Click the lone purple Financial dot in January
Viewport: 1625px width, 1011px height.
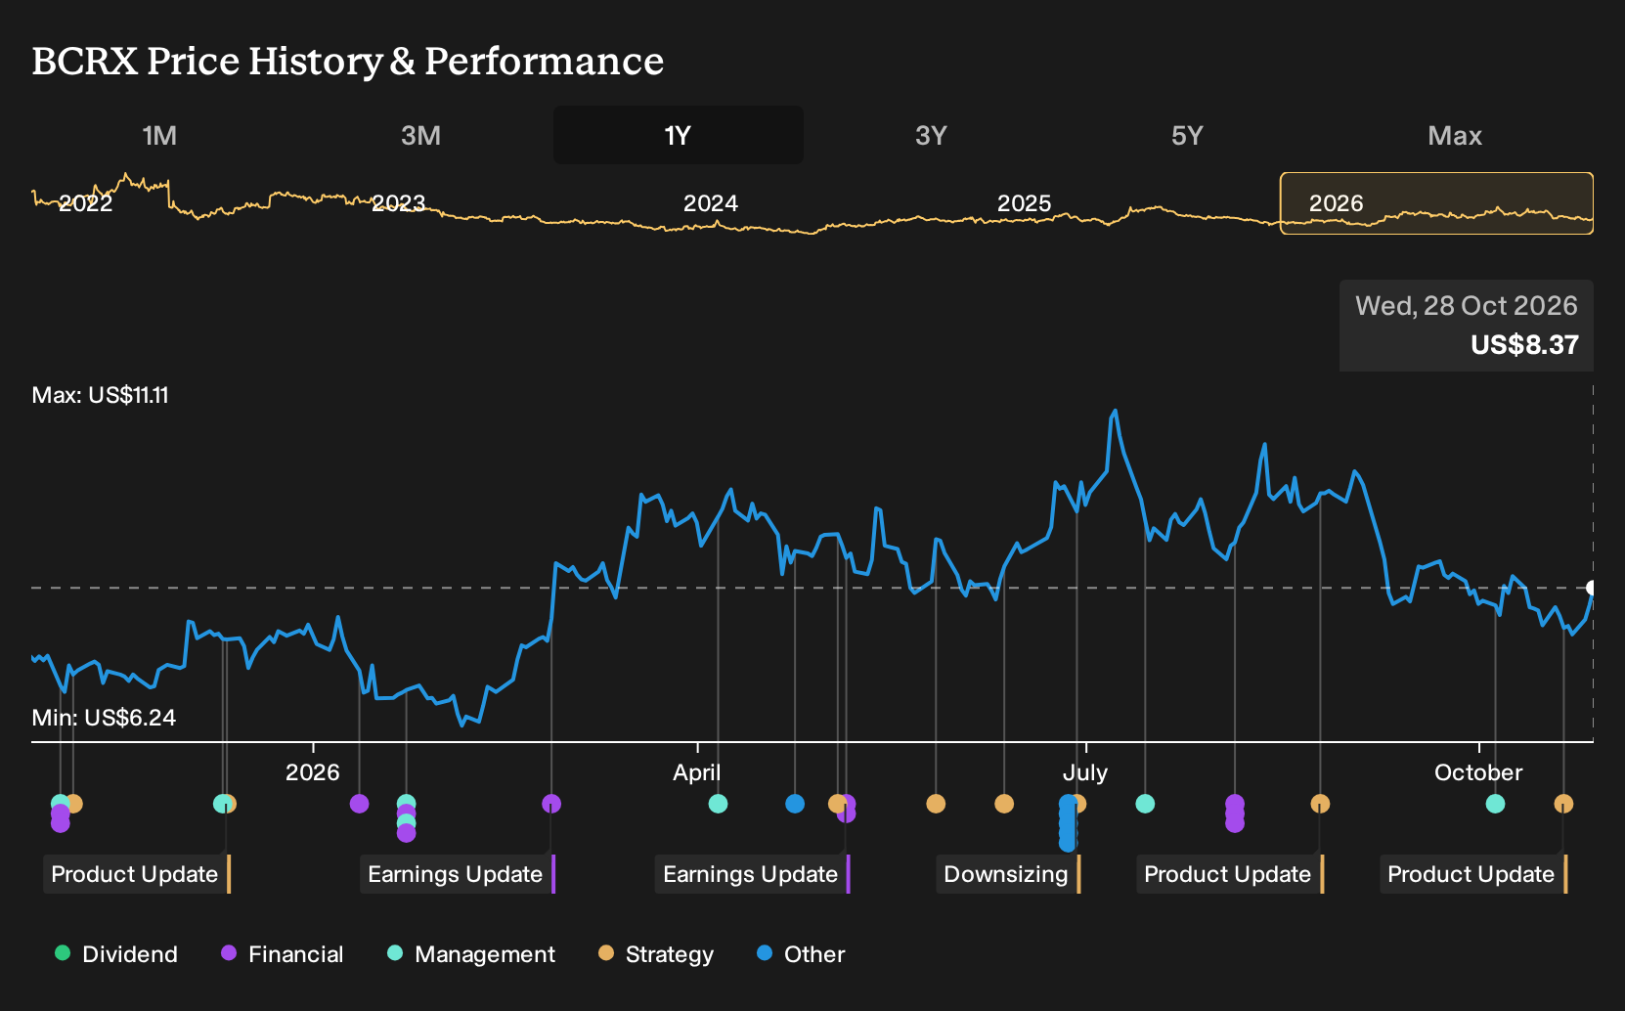(359, 804)
